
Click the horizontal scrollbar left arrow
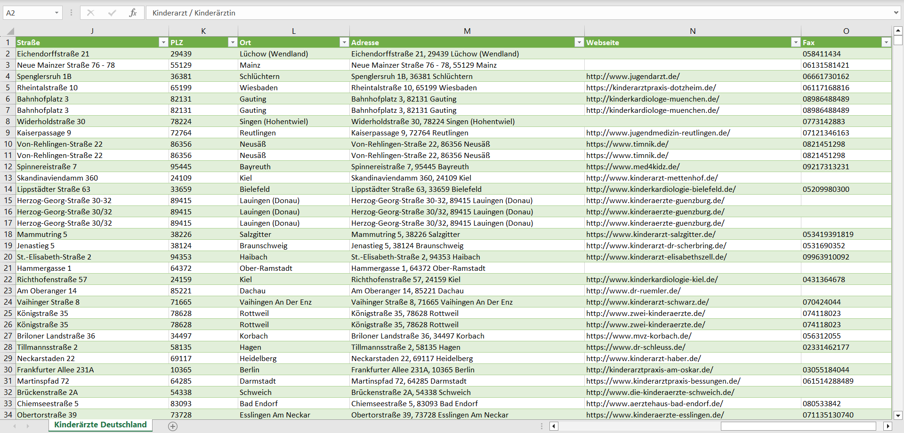(x=554, y=426)
